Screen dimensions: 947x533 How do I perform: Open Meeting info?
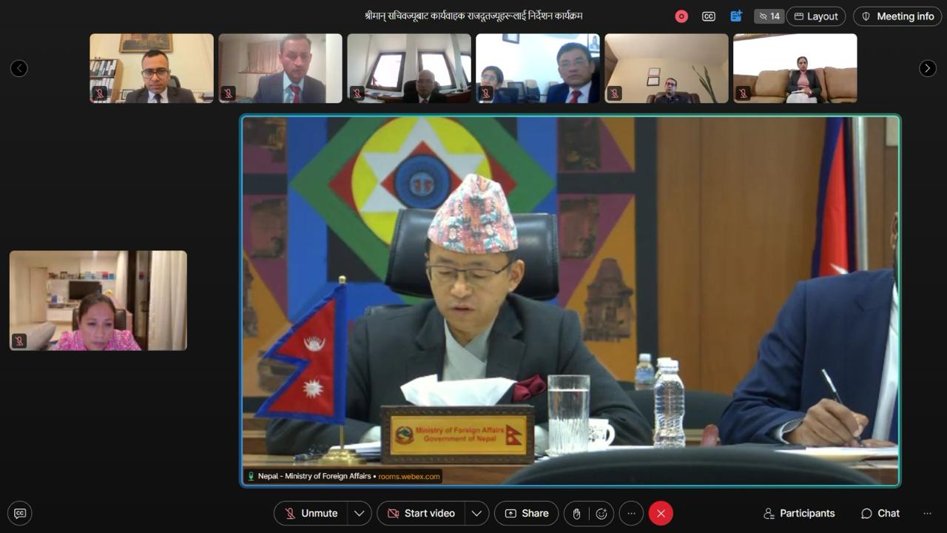point(897,16)
